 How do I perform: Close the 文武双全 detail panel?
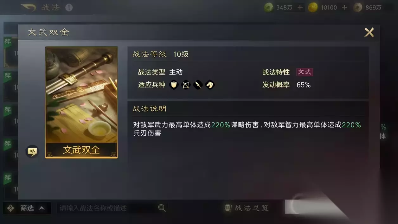pos(369,32)
